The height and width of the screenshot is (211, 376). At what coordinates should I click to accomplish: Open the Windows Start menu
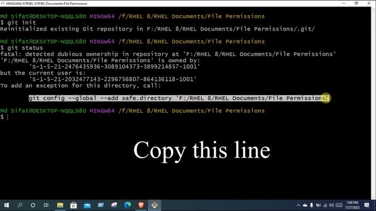tap(6, 205)
